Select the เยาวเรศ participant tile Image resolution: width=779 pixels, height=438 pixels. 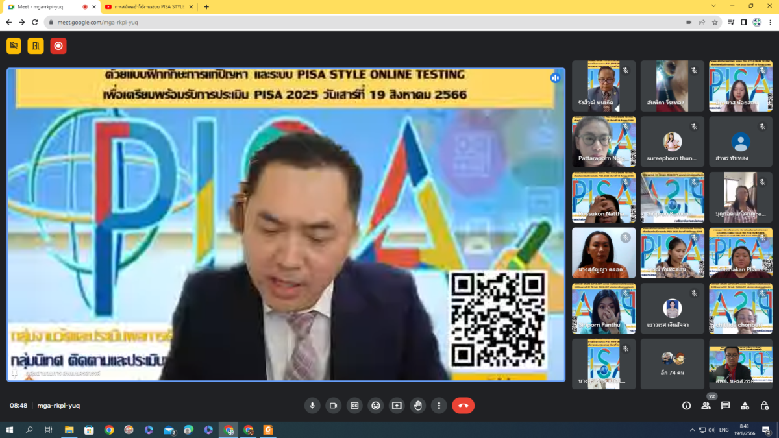tap(672, 308)
